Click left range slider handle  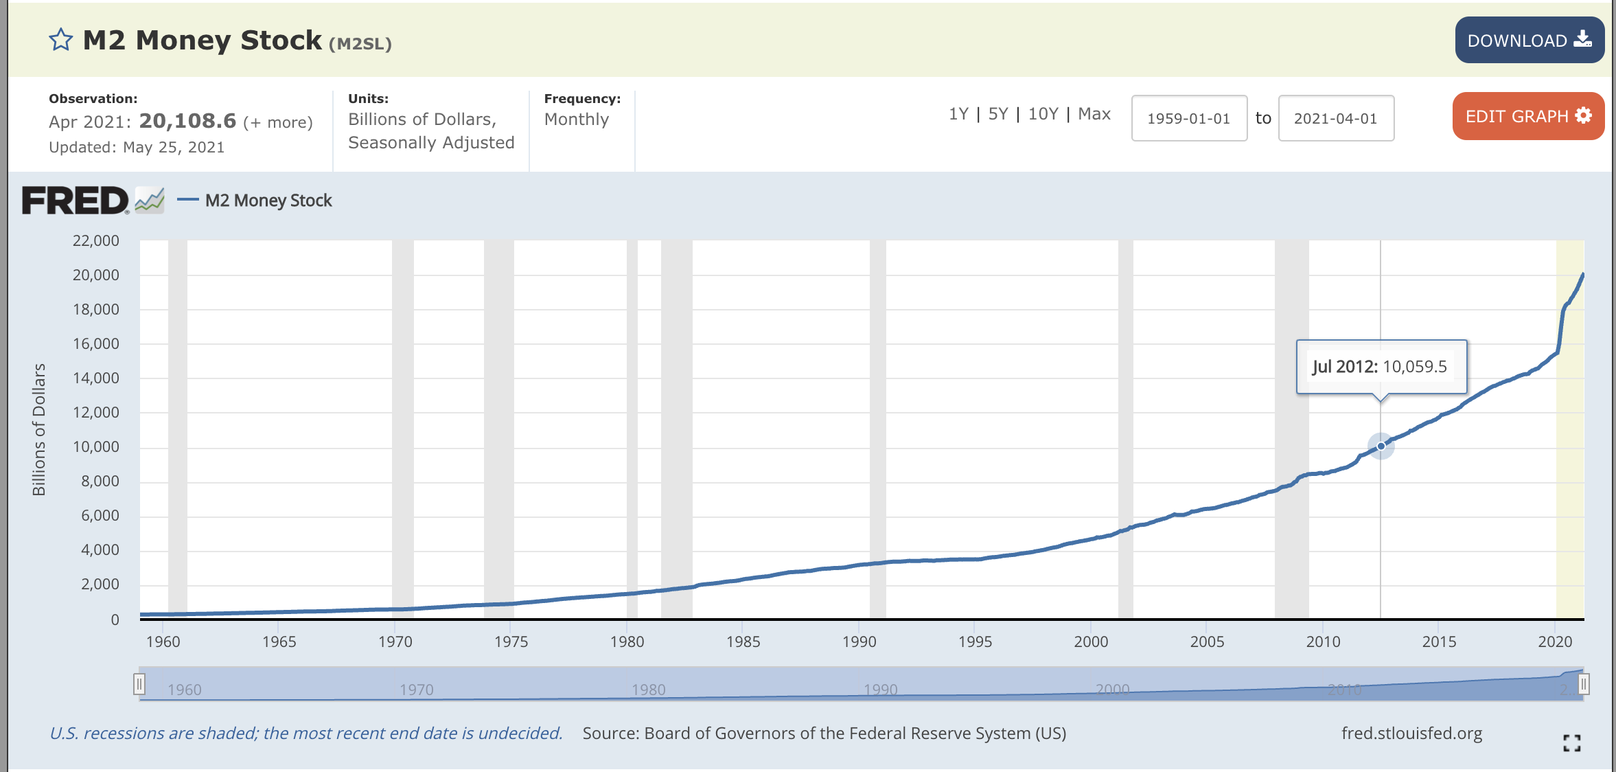pyautogui.click(x=139, y=684)
